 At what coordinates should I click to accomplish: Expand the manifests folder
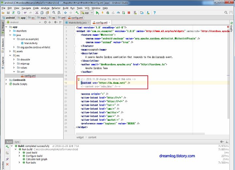click(x=10, y=31)
